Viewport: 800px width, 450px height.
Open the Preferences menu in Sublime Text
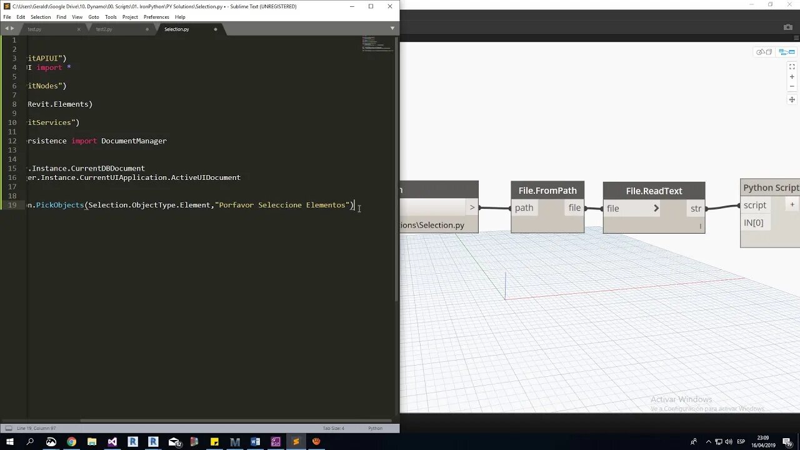(x=156, y=17)
